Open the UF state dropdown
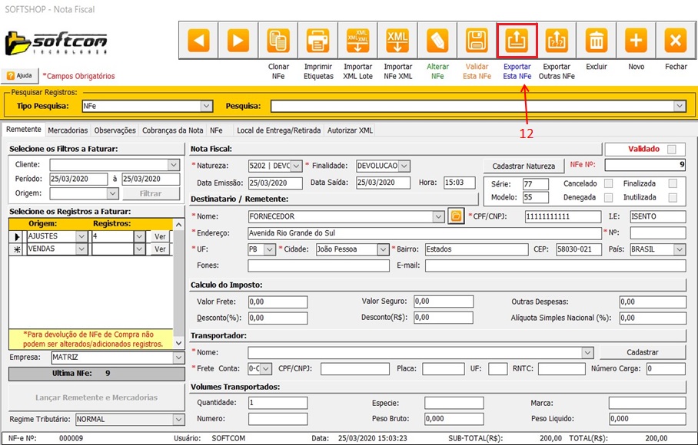The height and width of the screenshot is (445, 698). 269,249
